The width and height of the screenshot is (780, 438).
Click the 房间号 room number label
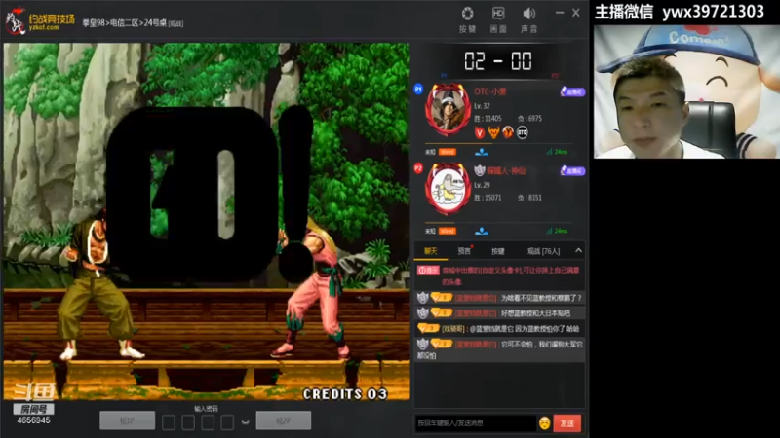point(33,410)
